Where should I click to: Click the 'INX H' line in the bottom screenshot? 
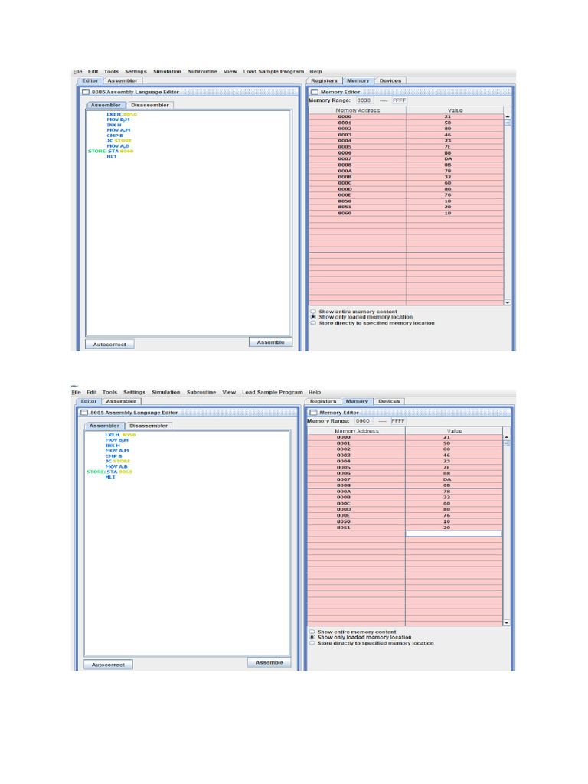tap(113, 445)
